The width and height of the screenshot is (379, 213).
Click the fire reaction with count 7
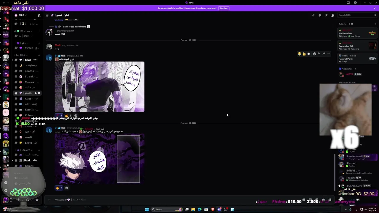[x=59, y=188]
